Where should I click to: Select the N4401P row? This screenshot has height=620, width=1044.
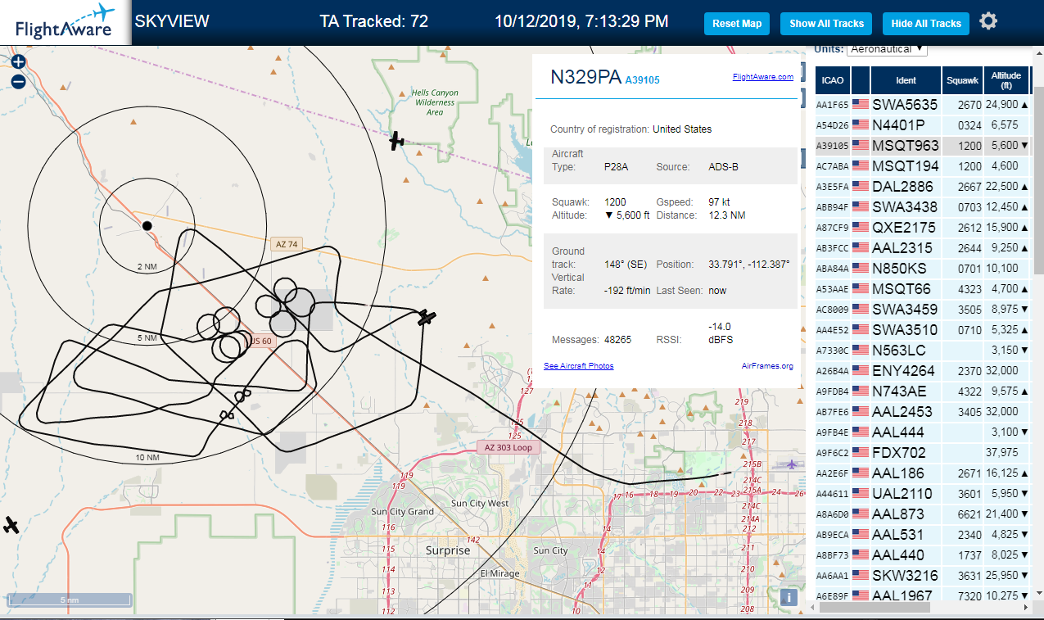tap(923, 125)
